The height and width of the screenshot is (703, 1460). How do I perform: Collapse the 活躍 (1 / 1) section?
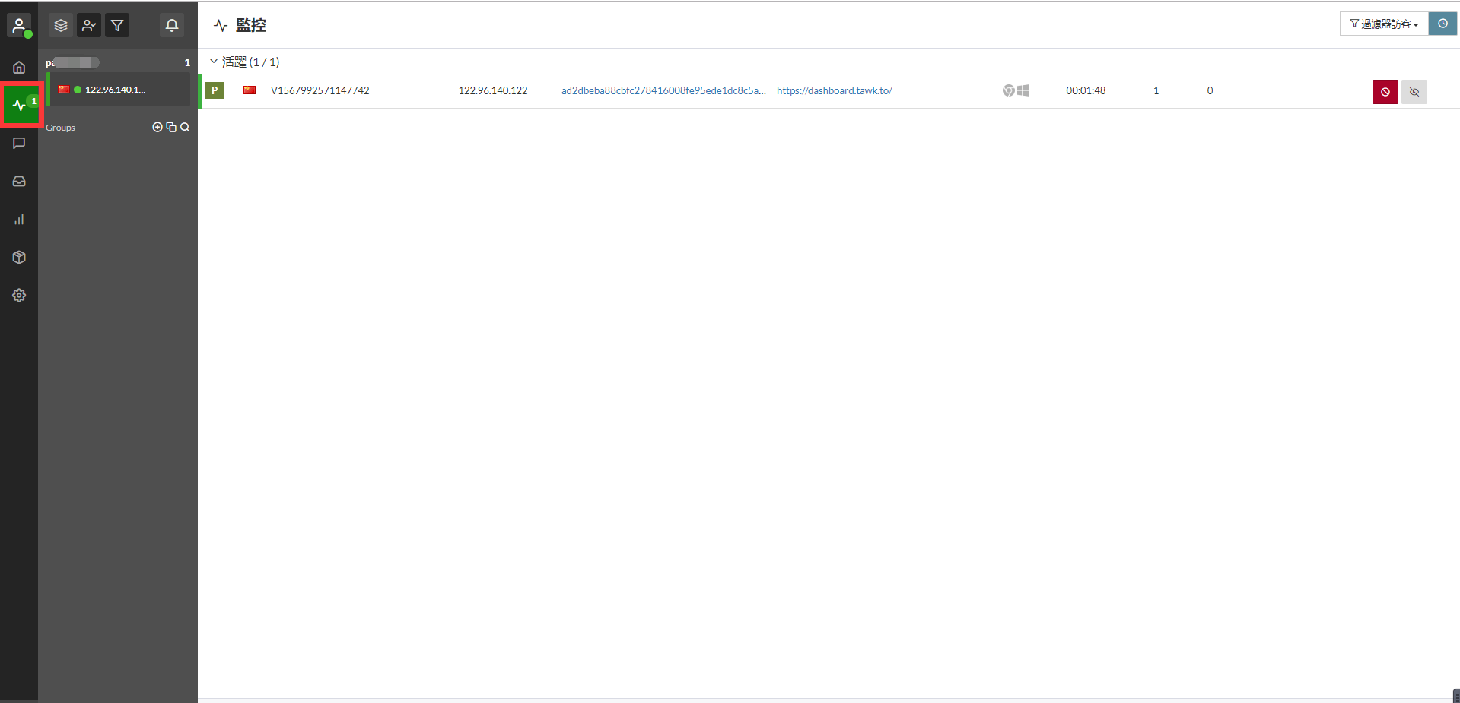pos(214,62)
